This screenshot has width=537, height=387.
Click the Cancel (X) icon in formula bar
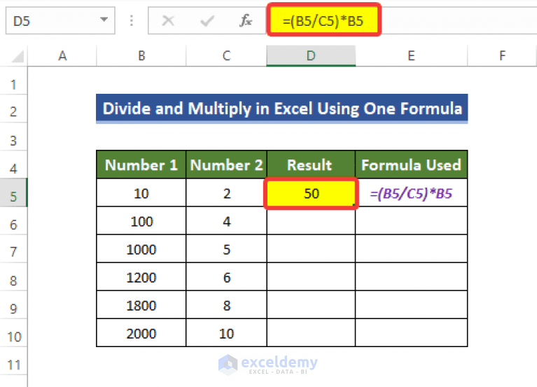168,21
